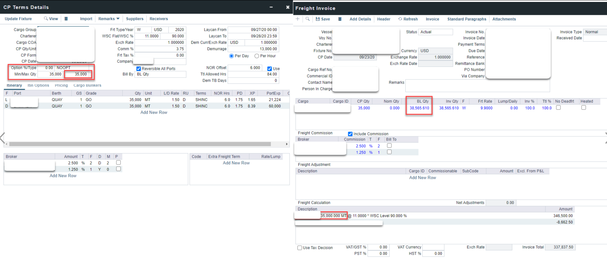
Task: Open the Remarks dropdown menu
Action: point(109,19)
